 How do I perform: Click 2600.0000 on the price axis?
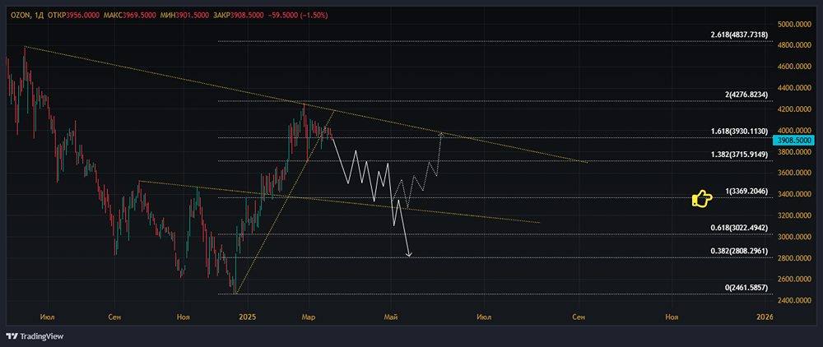click(x=796, y=280)
